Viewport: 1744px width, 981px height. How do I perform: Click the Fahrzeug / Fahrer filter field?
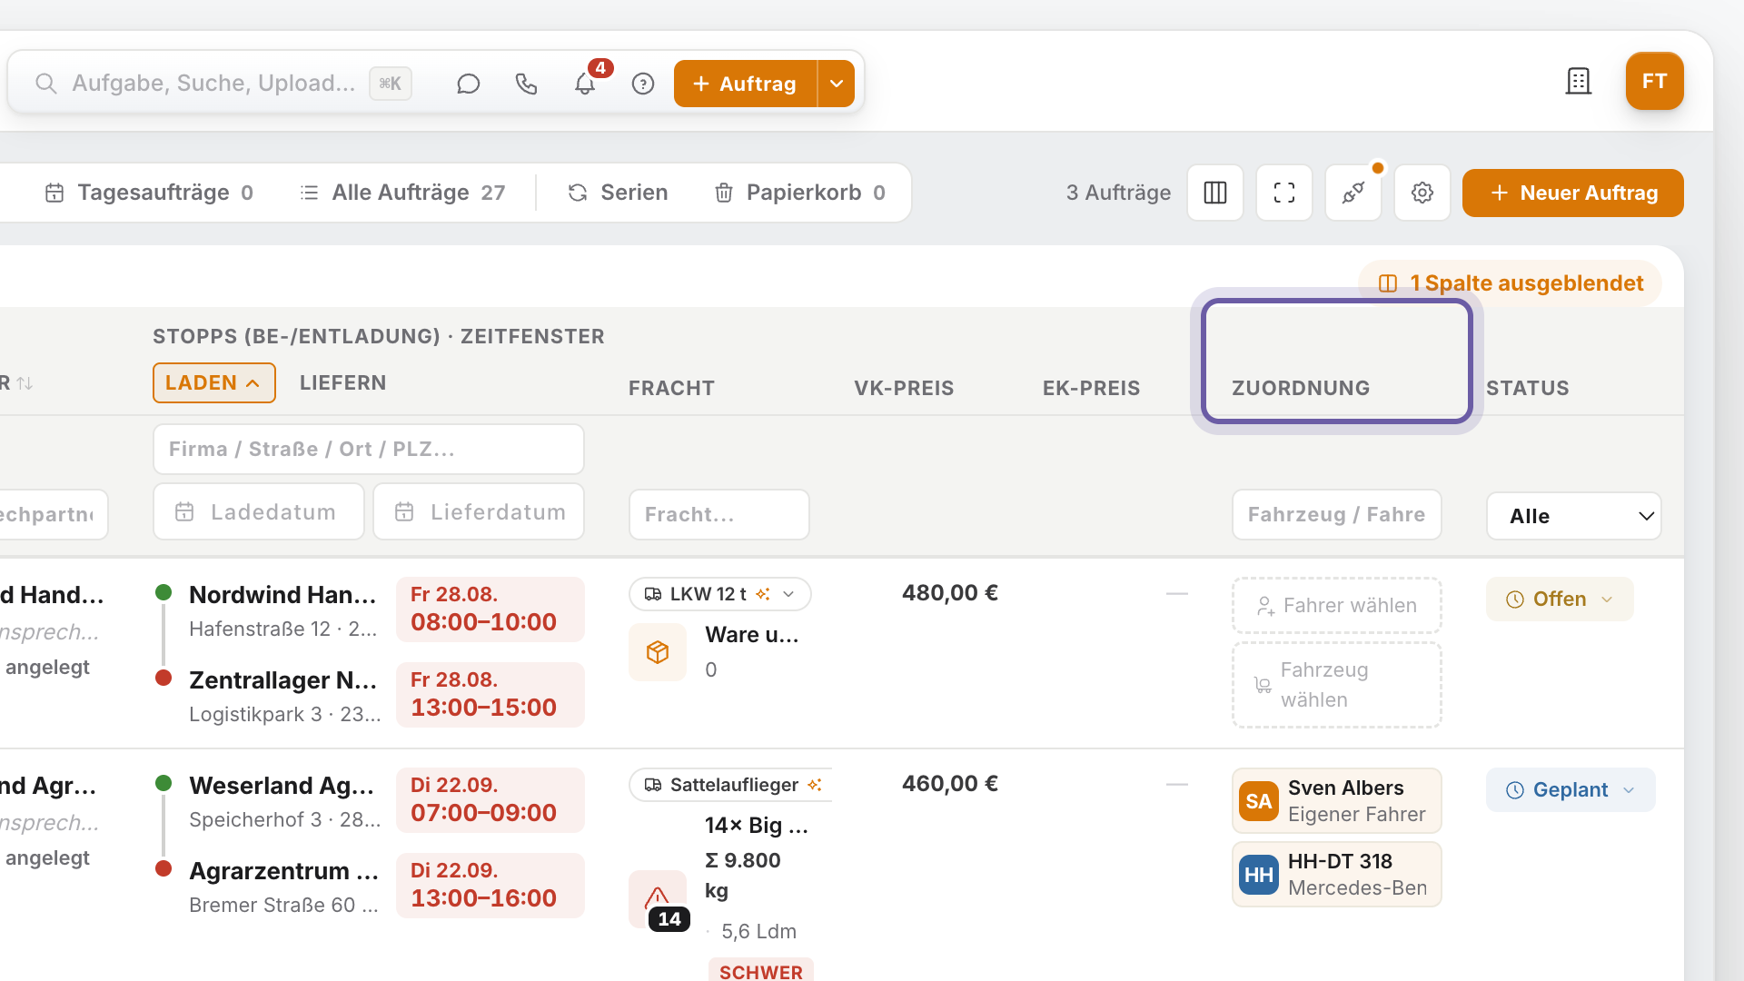pos(1337,515)
